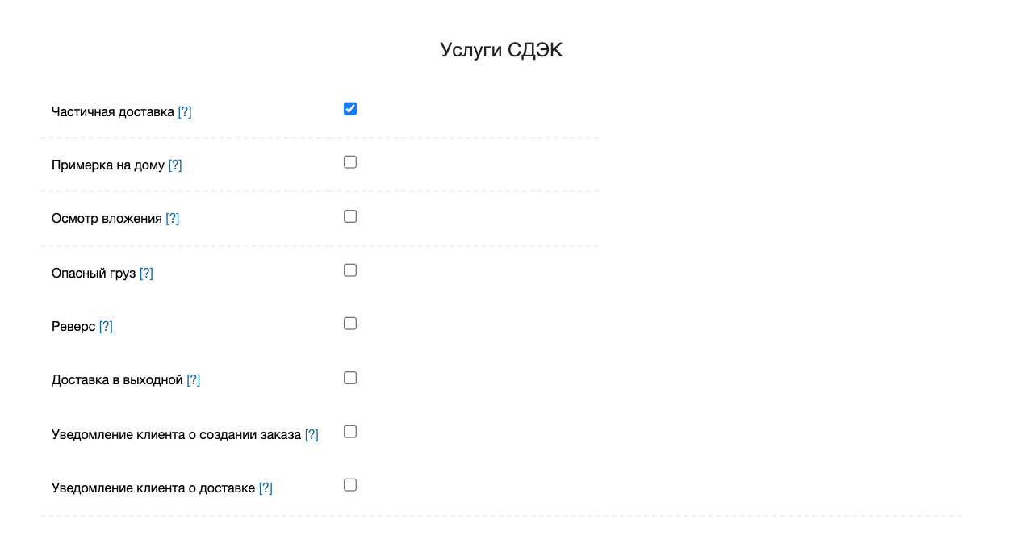Click the Опасный груз label text

click(x=94, y=273)
